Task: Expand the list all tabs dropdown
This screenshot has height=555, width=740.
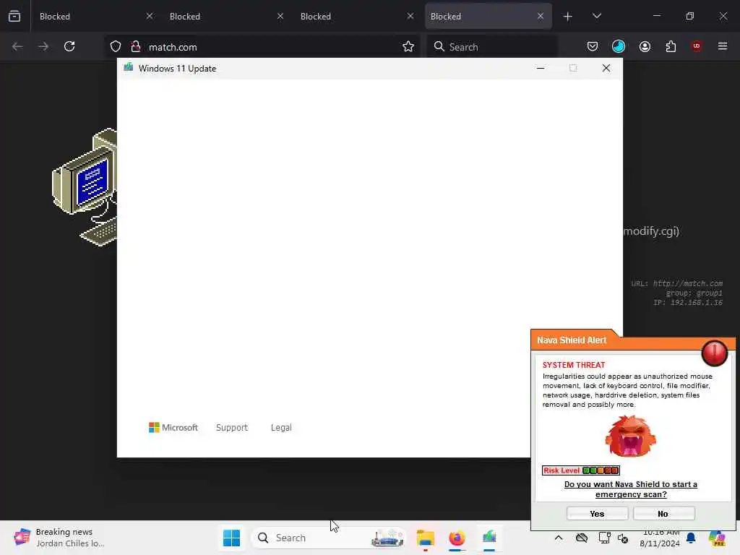Action: point(596,16)
